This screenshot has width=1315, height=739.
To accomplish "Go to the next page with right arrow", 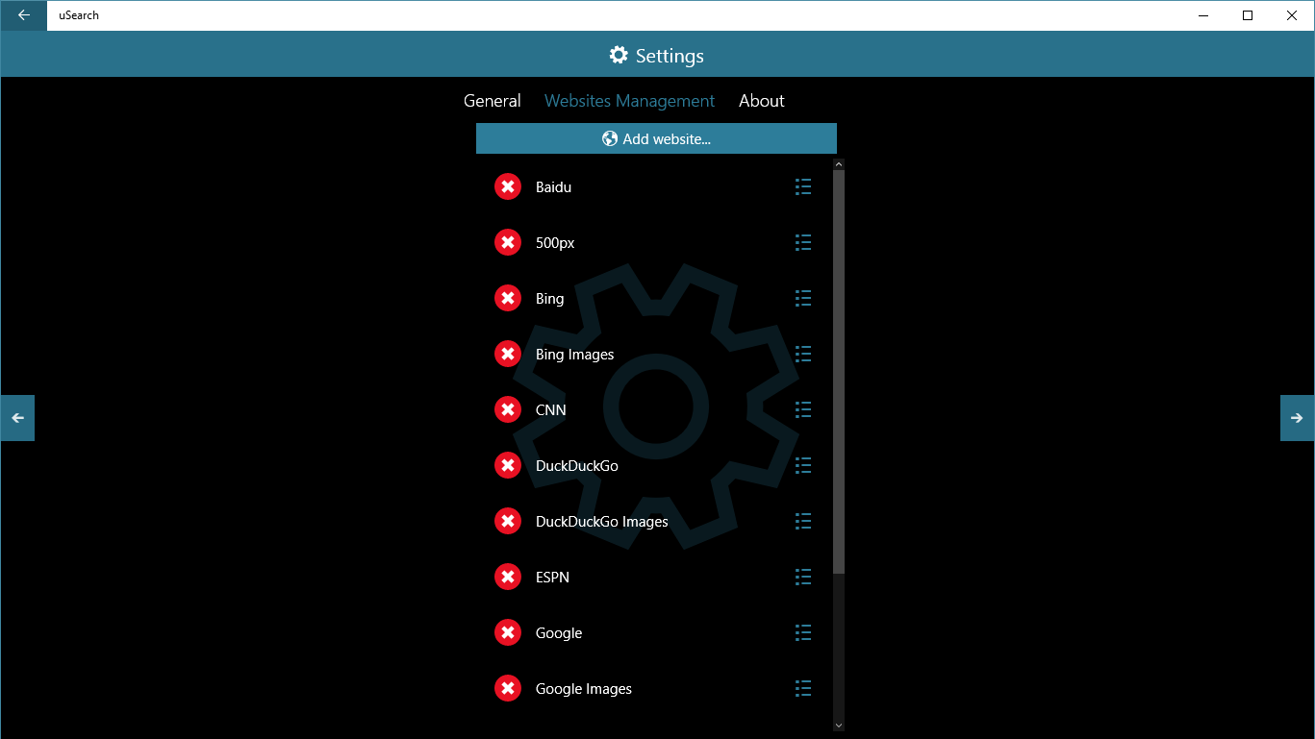I will pos(1297,418).
